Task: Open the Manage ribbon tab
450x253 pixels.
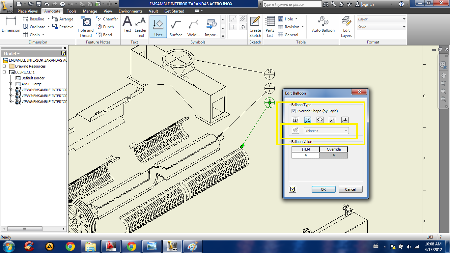Action: [x=90, y=11]
